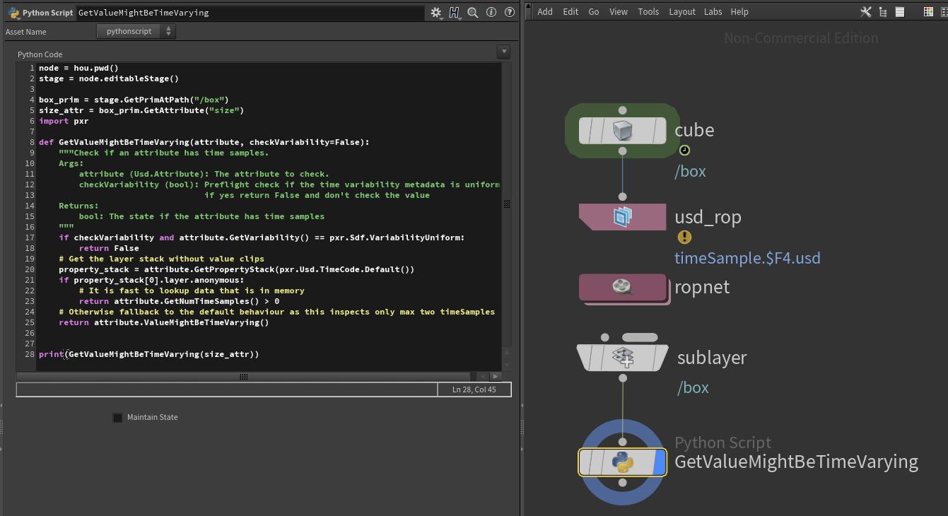Click the Python Script node input connector
The image size is (948, 516).
coord(622,442)
